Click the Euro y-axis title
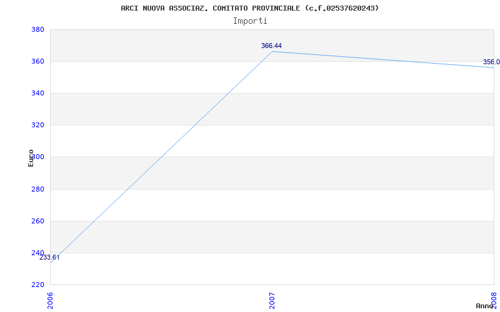Viewport: 500px width, 312px height. 31,158
